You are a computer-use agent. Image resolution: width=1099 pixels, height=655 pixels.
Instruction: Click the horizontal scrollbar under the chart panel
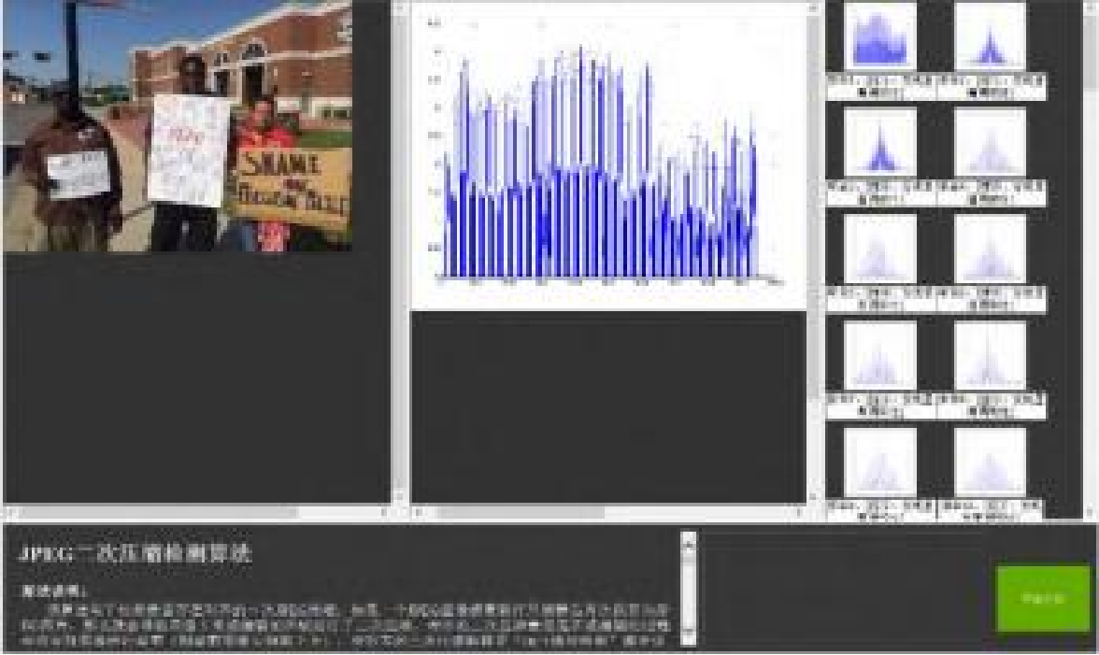click(520, 512)
